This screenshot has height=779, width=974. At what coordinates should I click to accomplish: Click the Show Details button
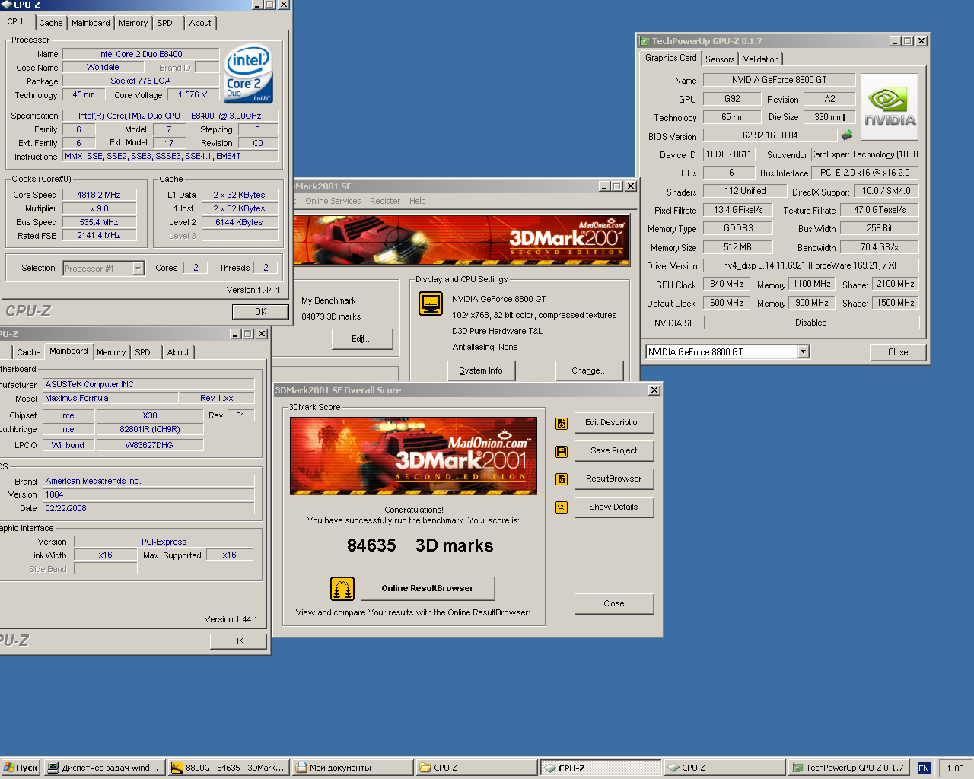(x=613, y=507)
